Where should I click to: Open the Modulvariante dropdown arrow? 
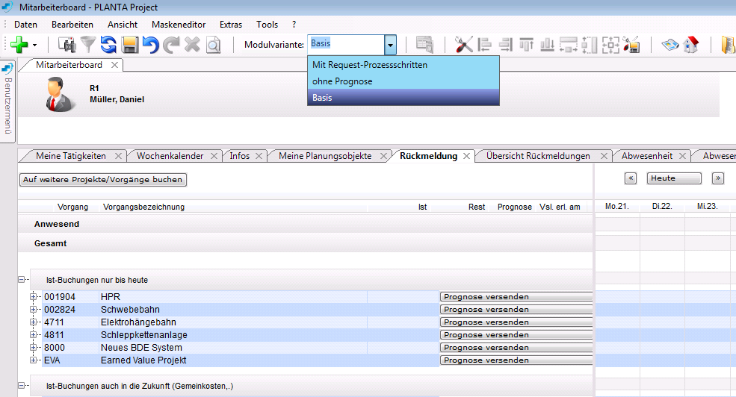point(390,45)
